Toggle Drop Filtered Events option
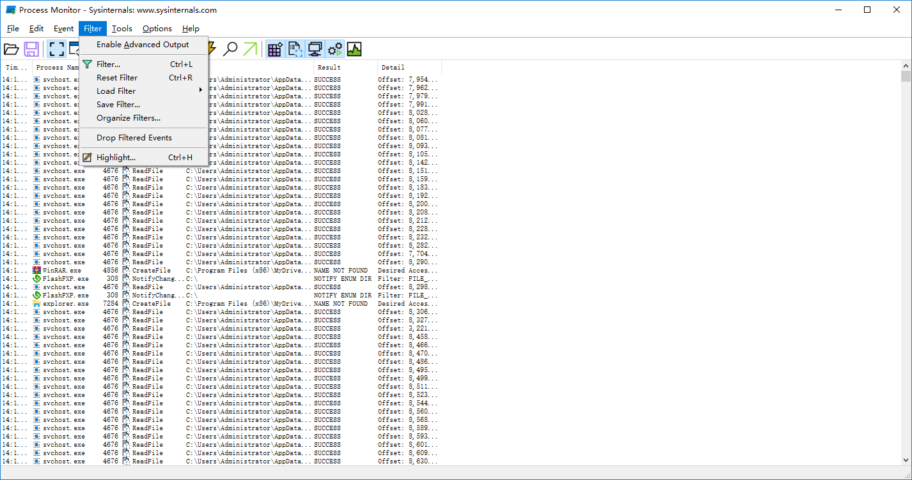Screen dimensions: 912x480 pyautogui.click(x=134, y=137)
